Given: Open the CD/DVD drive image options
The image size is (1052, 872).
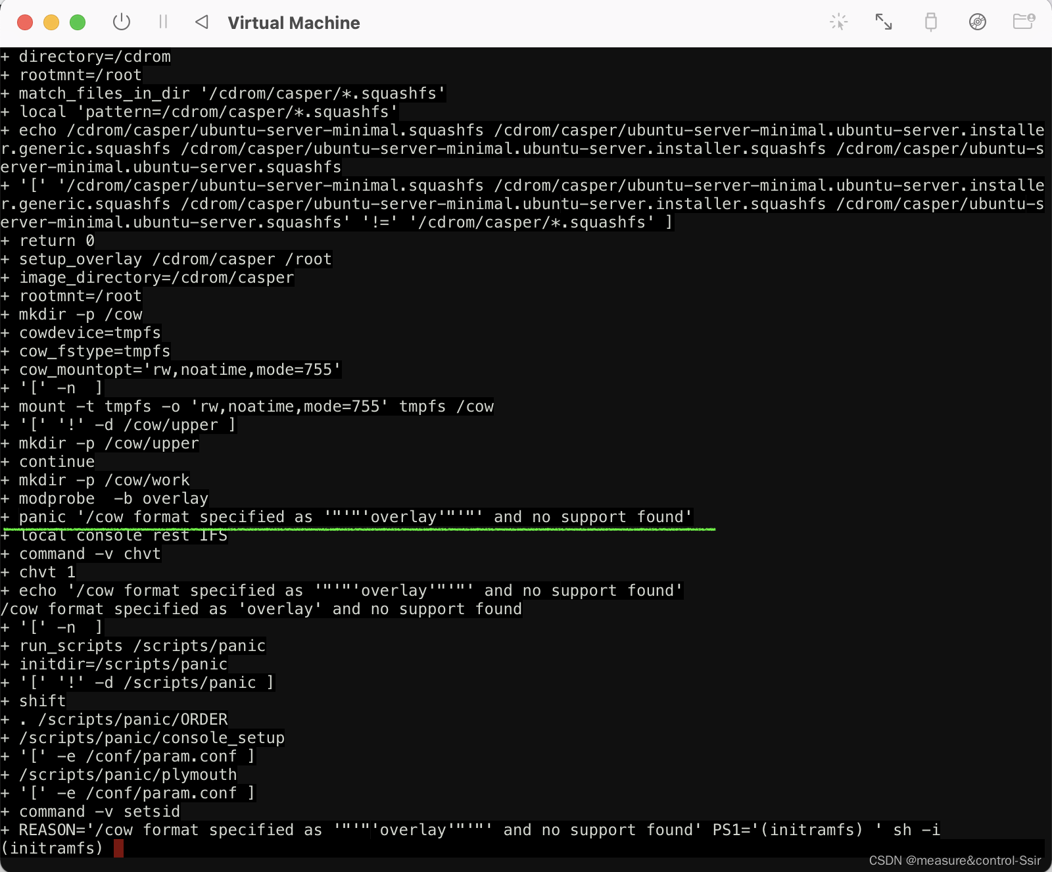Looking at the screenshot, I should [978, 22].
